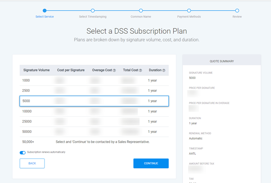Open the Payment Methods step
This screenshot has width=271, height=183.
(x=189, y=10)
